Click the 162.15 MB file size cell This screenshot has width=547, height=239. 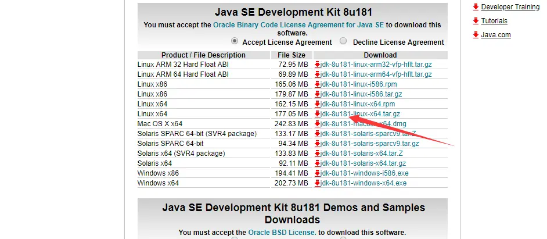pyautogui.click(x=292, y=104)
